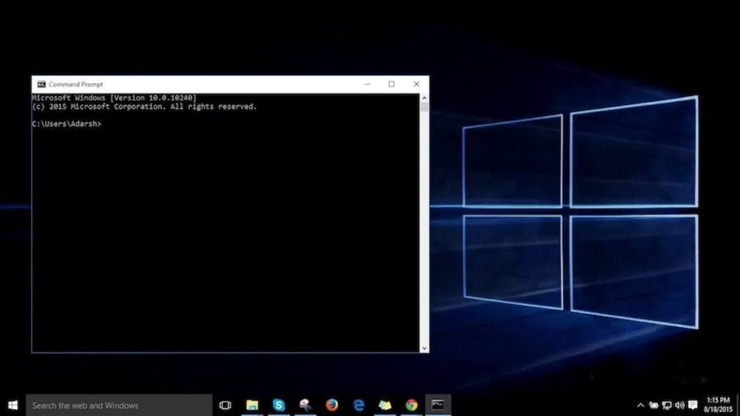Maximize the Command Prompt window
Image resolution: width=740 pixels, height=416 pixels.
pyautogui.click(x=392, y=84)
